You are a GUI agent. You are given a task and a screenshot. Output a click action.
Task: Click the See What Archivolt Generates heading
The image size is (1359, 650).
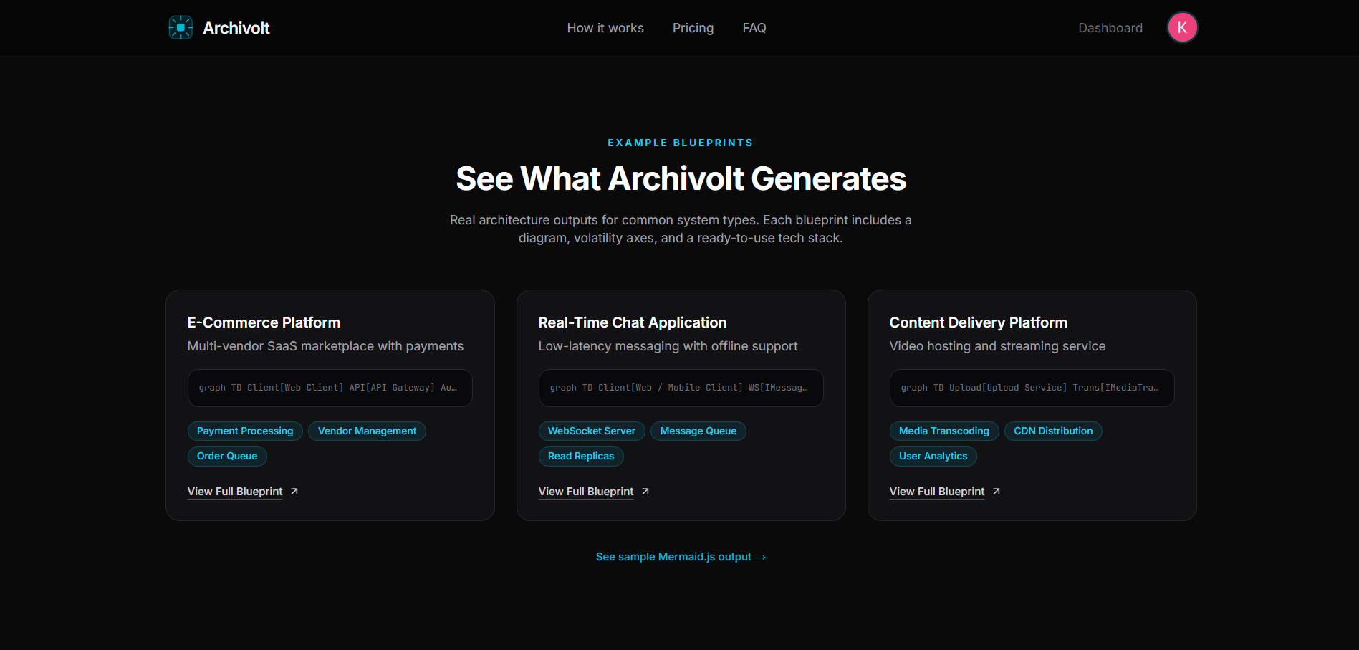point(681,178)
